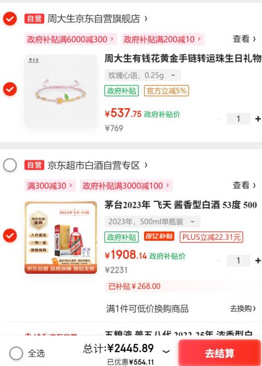262x366 pixels.
Task: Uncheck the 周大生京东自营旗舰店 store checkbox
Action: (10, 19)
